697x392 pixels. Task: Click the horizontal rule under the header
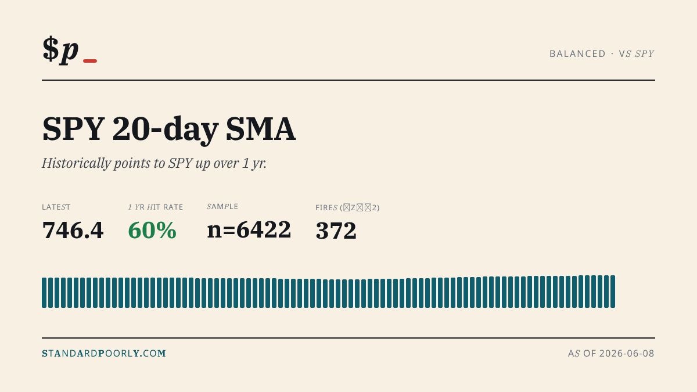[x=348, y=80]
